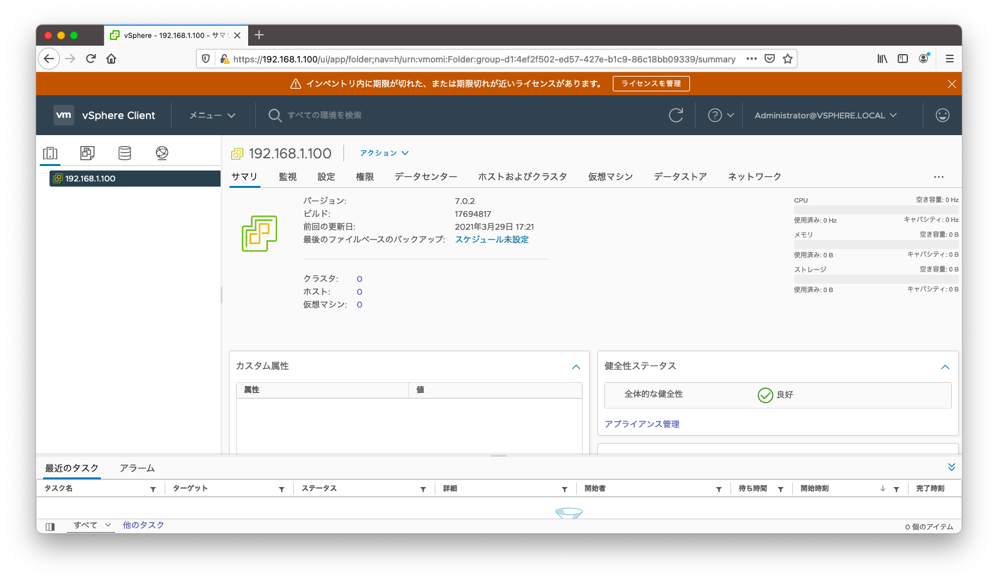Open the Firefox library icon

[882, 59]
